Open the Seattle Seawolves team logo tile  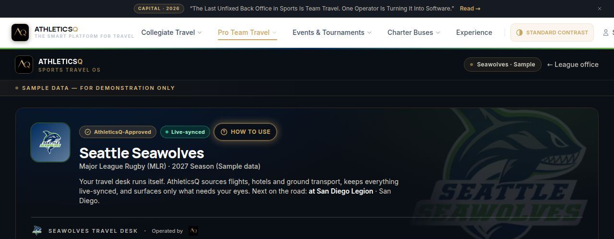click(x=50, y=142)
